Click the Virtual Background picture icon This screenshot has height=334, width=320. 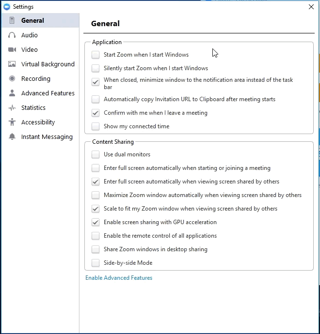[12, 64]
